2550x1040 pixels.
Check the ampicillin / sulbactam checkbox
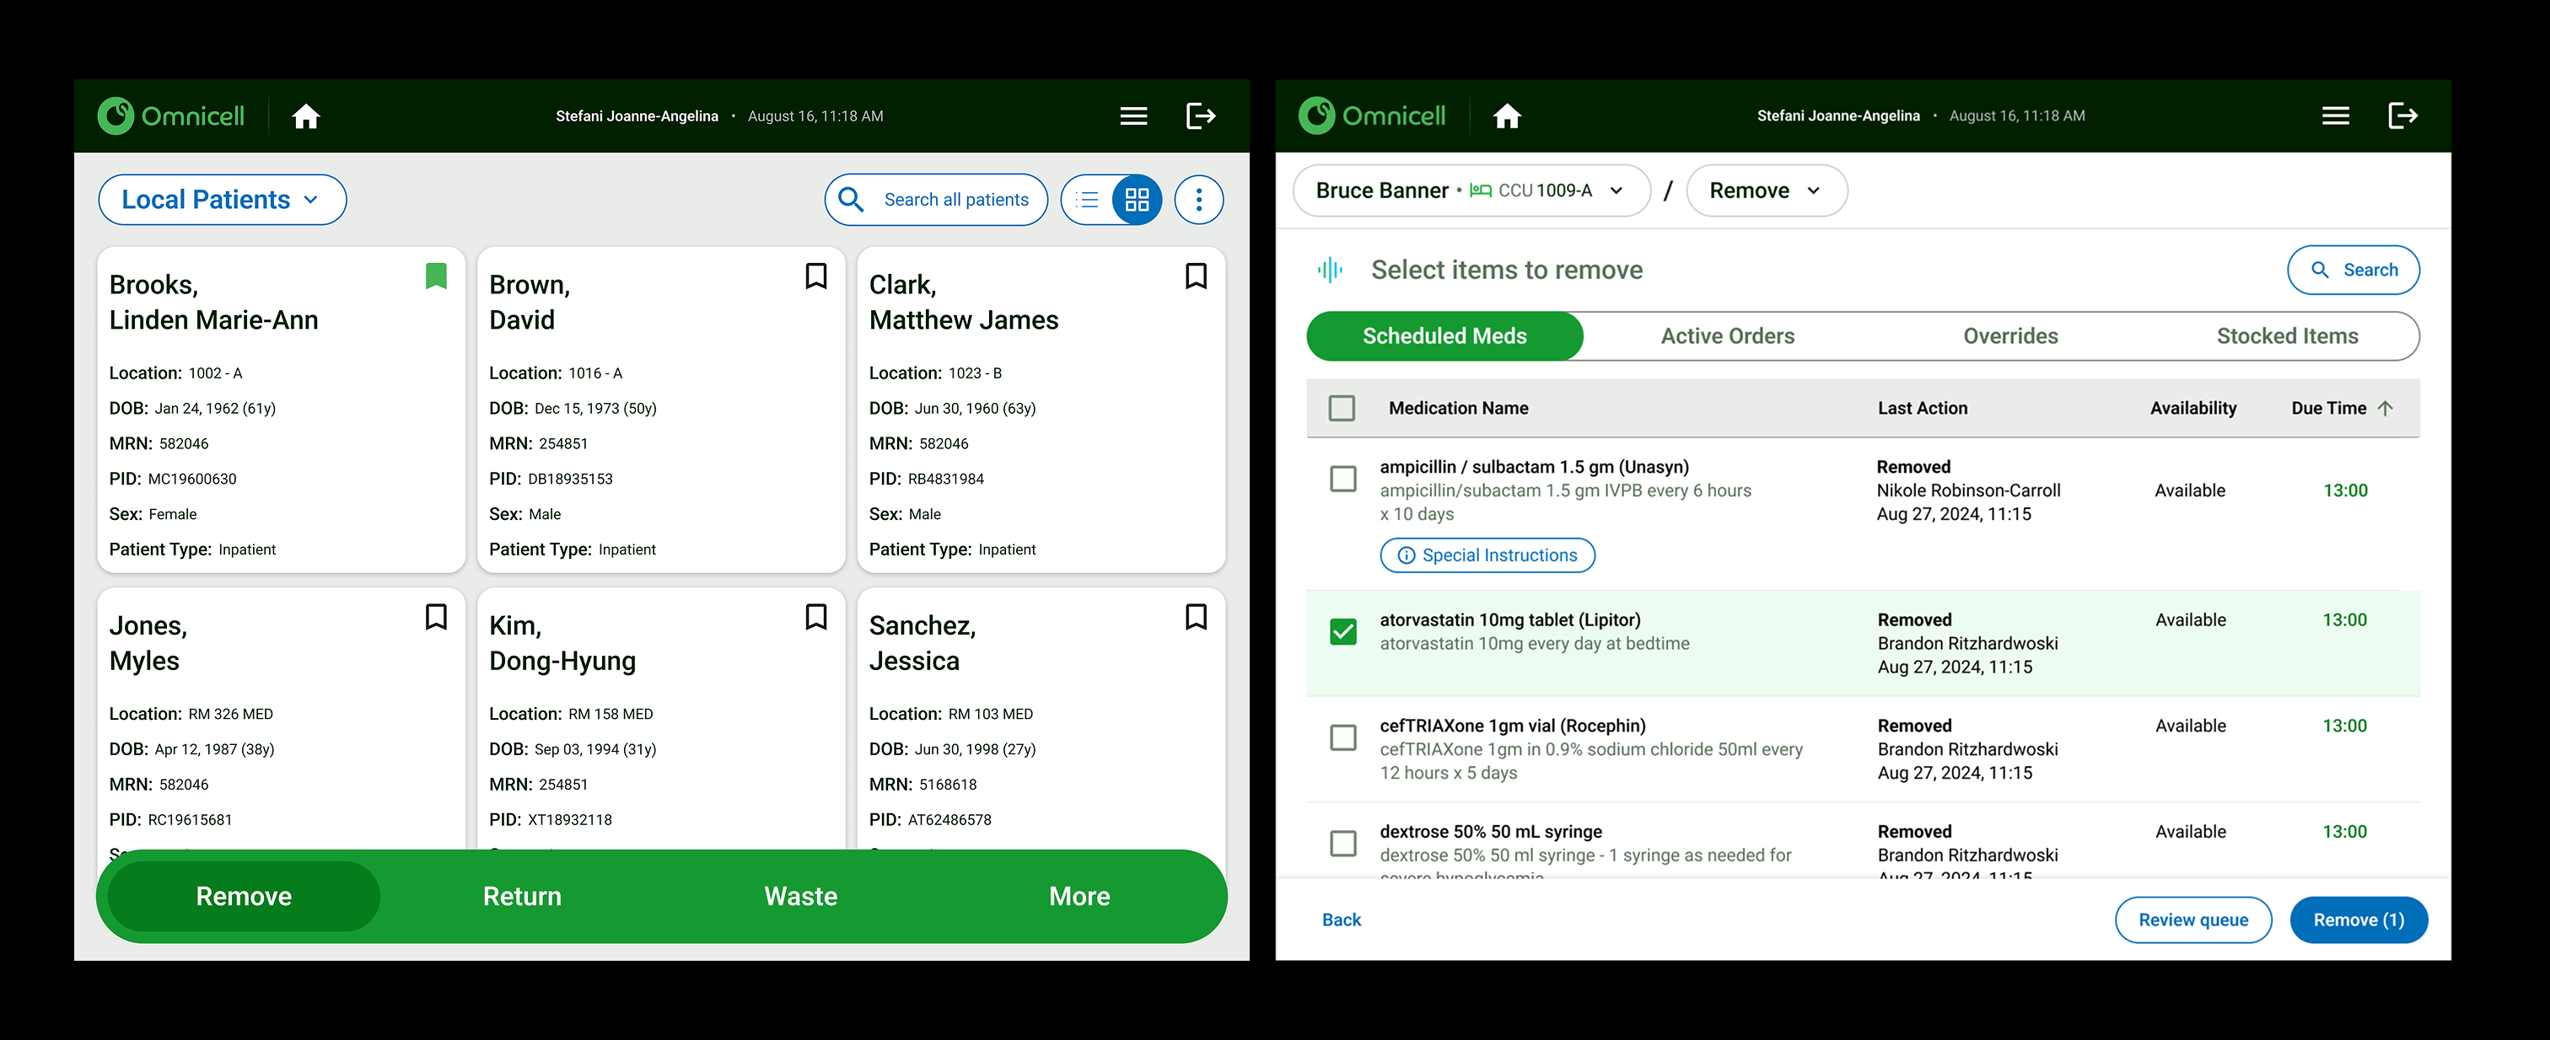click(x=1342, y=479)
